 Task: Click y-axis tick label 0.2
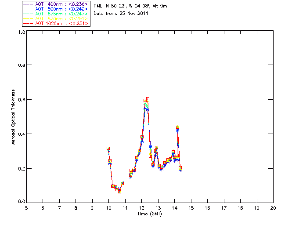(22, 169)
